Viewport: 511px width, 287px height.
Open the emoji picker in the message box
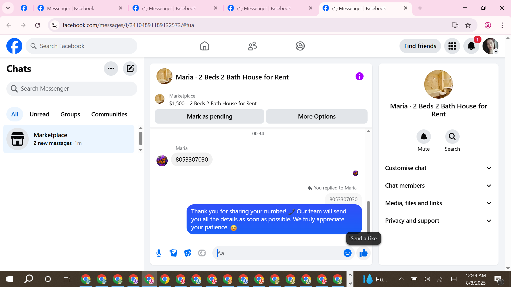pyautogui.click(x=347, y=253)
